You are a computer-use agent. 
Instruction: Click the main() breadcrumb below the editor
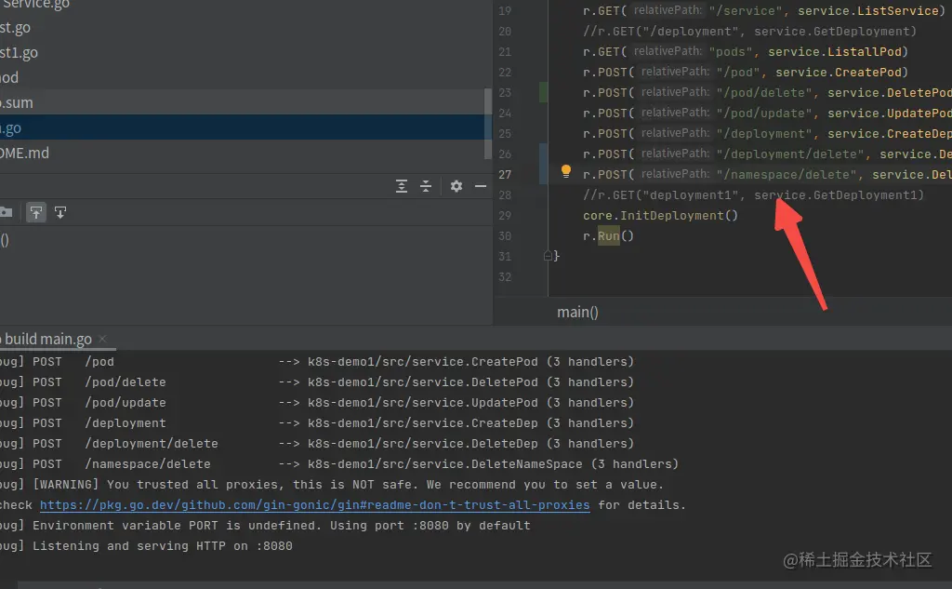[x=577, y=312]
